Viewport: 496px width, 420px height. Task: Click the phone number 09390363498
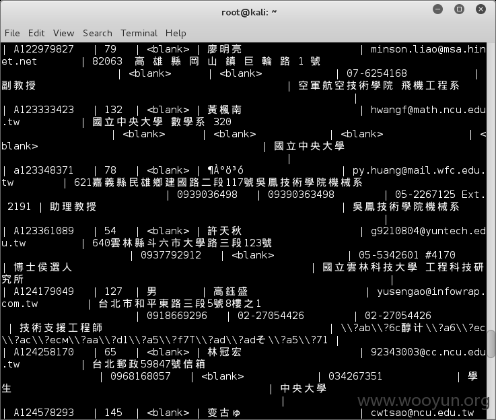pos(301,195)
